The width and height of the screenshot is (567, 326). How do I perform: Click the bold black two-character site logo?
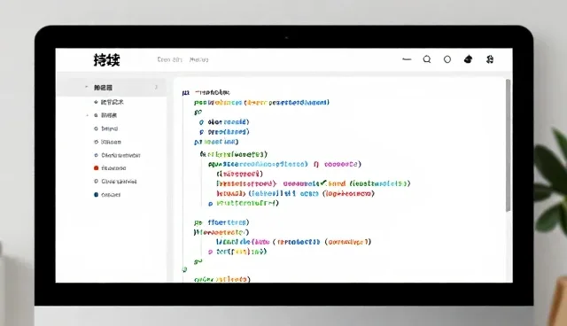click(x=106, y=59)
